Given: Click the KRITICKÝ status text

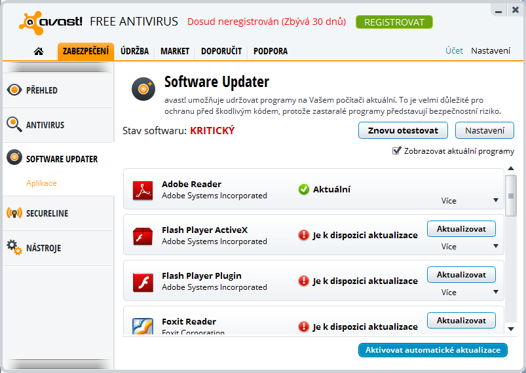Looking at the screenshot, I should tap(212, 131).
